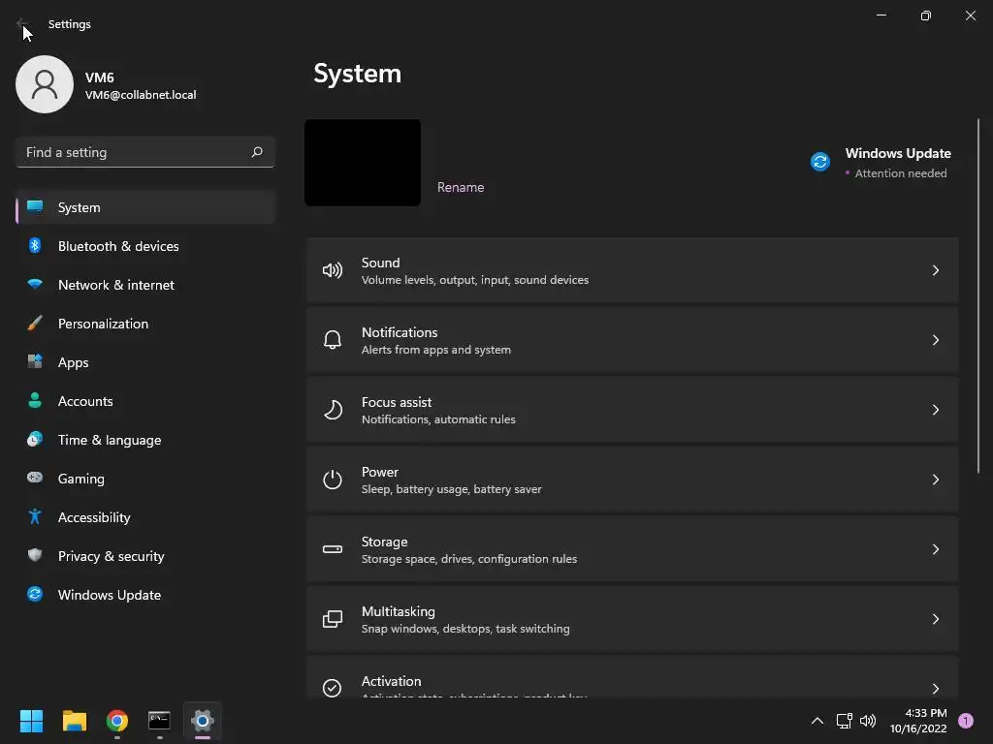Click the Apps icon in sidebar
The width and height of the screenshot is (993, 744).
click(x=35, y=362)
